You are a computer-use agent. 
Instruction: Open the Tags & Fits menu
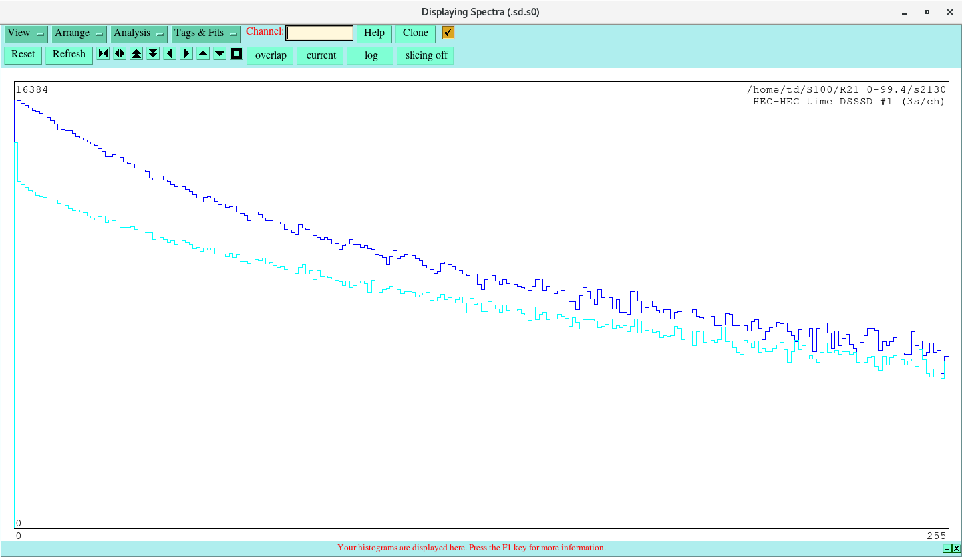(198, 33)
